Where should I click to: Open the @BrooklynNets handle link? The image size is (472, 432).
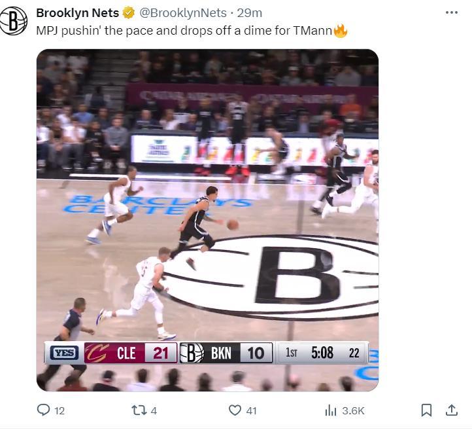(182, 12)
